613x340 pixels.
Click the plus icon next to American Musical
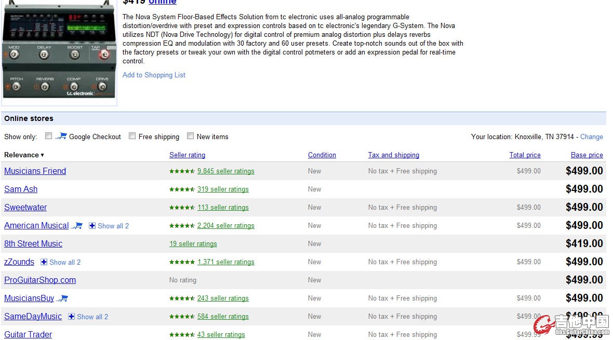tap(92, 225)
